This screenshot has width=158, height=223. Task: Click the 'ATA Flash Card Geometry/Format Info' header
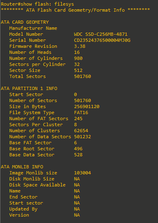75,10
